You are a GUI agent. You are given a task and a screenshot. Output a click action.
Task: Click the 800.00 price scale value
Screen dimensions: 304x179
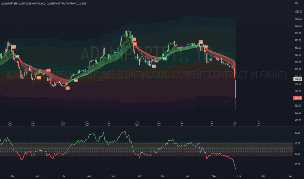coord(298,62)
